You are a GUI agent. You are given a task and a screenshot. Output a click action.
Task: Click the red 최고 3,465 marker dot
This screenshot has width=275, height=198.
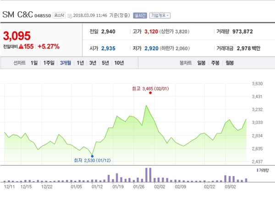tap(150, 93)
